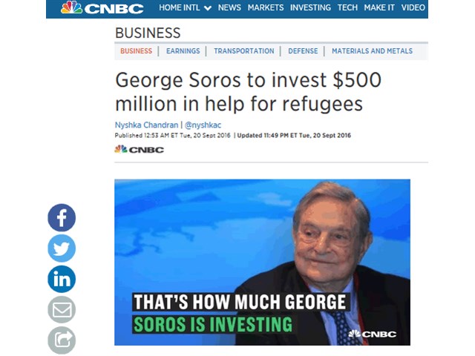Open MARKETS in top navigation
This screenshot has width=475, height=356.
[x=266, y=7]
